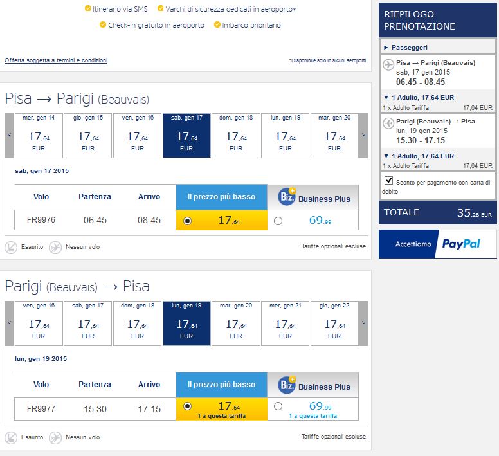Collapse 1 Adulto fare details for outbound flight

point(419,97)
